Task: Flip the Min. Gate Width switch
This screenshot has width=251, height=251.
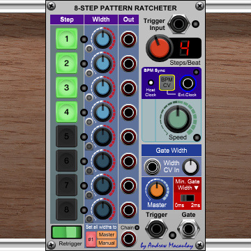Action: tap(188, 198)
